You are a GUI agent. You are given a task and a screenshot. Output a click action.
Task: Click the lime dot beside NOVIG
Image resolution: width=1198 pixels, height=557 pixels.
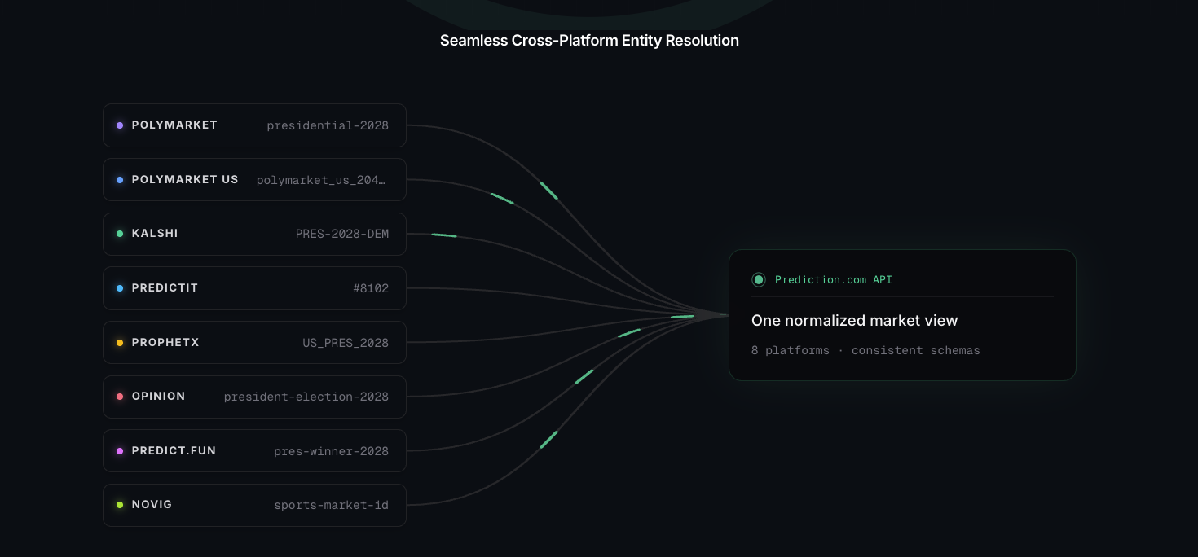[120, 505]
